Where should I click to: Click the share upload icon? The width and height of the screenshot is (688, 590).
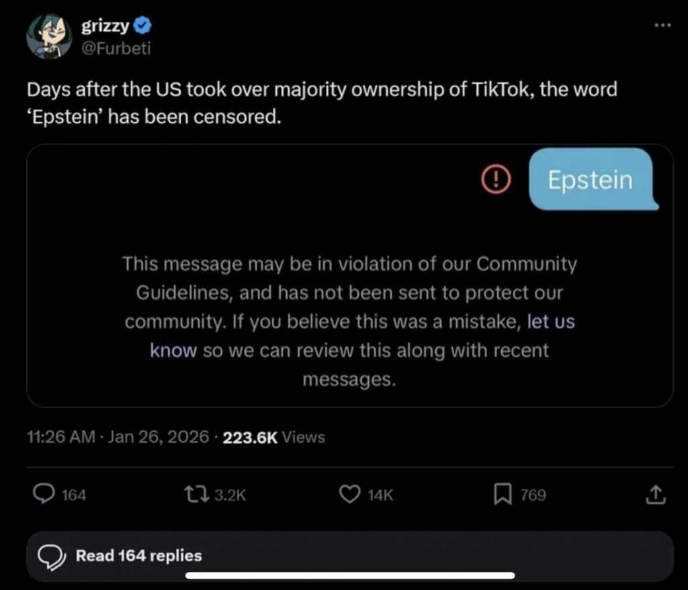pyautogui.click(x=654, y=495)
